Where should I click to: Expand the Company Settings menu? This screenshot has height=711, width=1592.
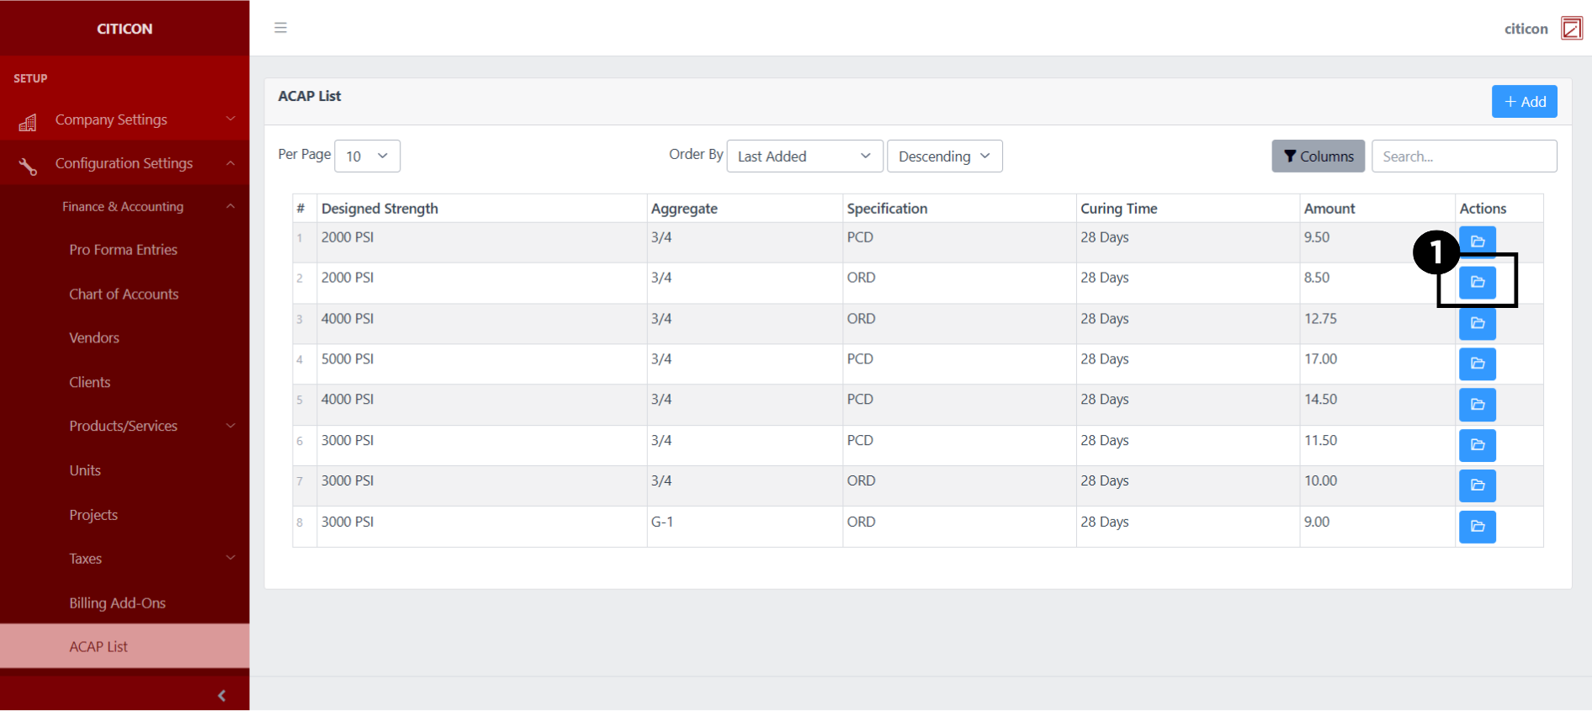pyautogui.click(x=125, y=119)
